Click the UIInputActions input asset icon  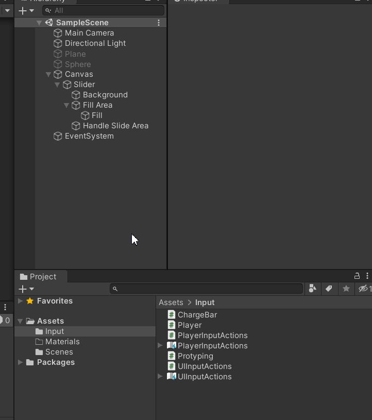tap(172, 376)
